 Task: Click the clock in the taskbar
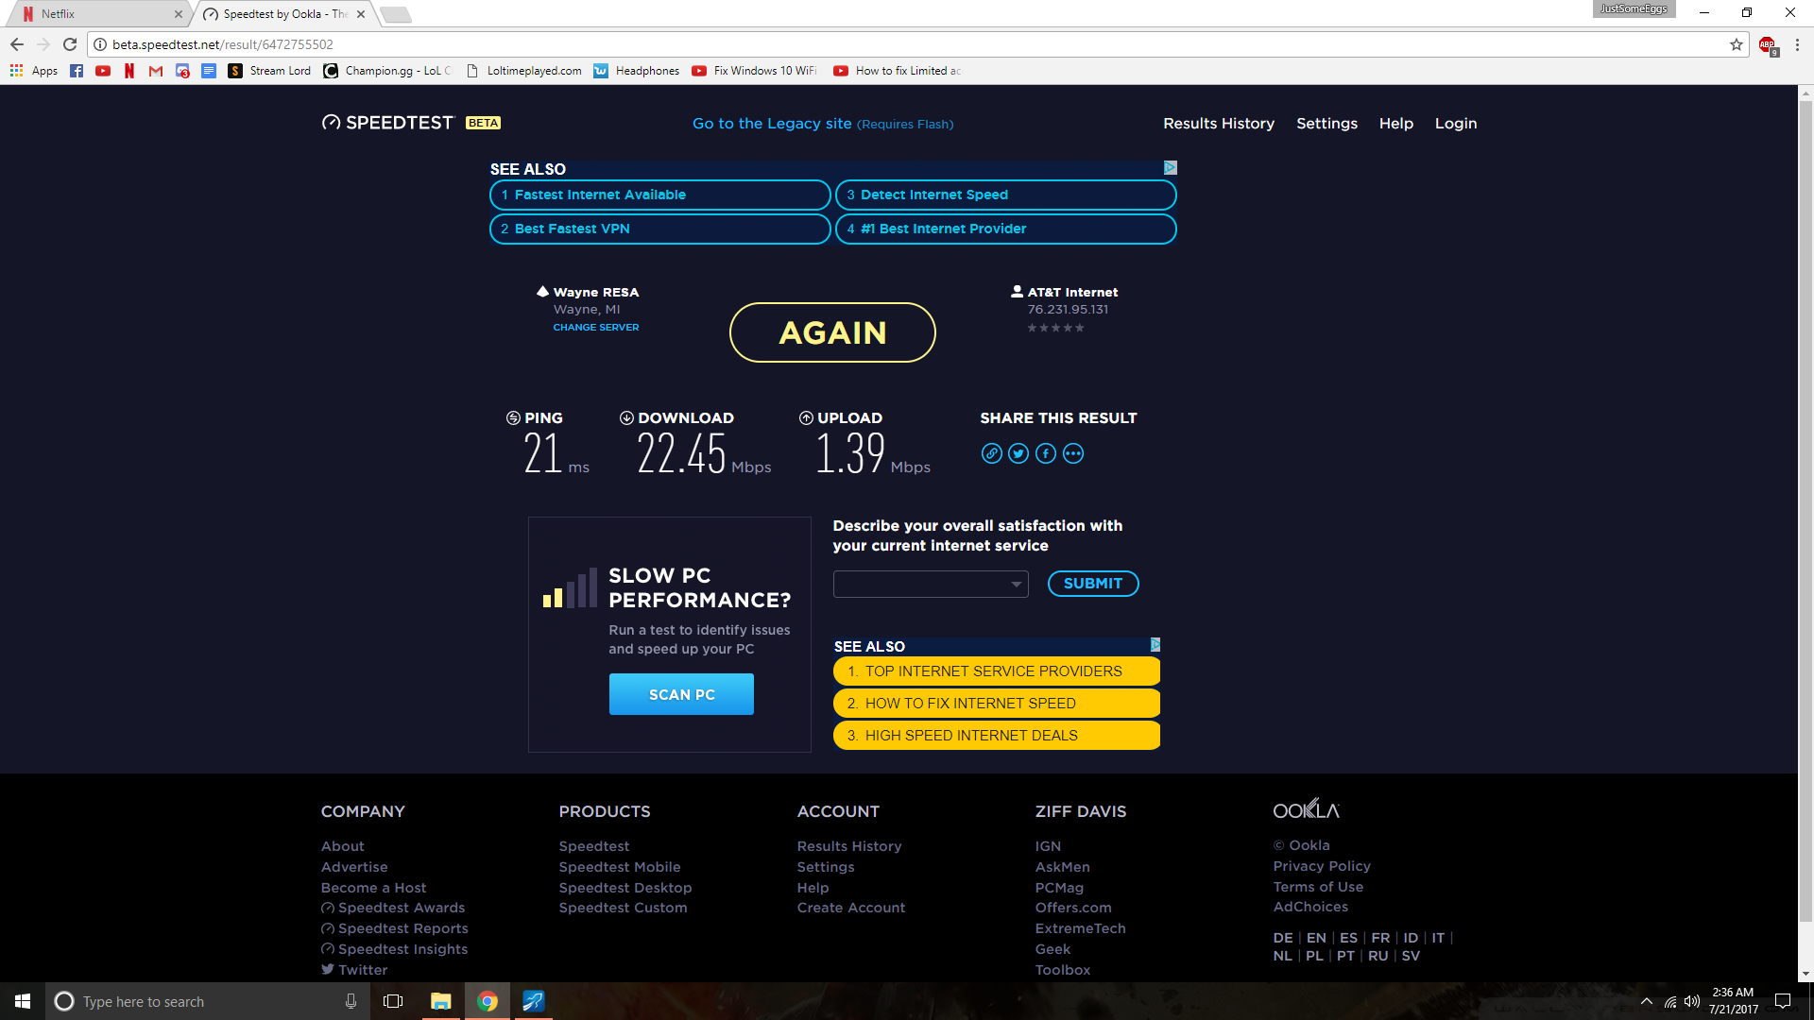(1733, 1001)
